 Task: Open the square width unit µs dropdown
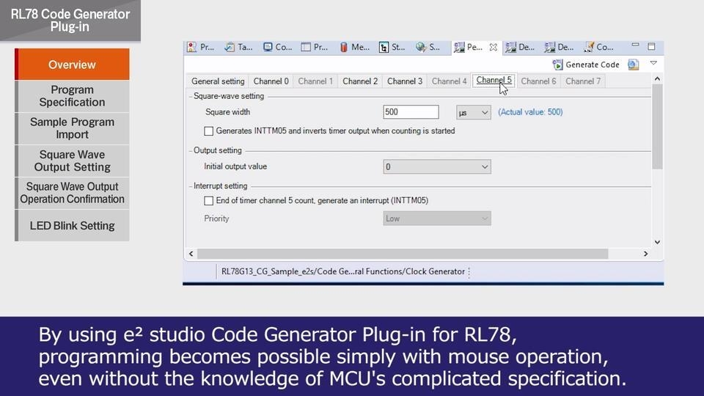coord(473,112)
